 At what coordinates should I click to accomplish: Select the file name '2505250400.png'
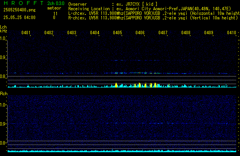(19, 10)
